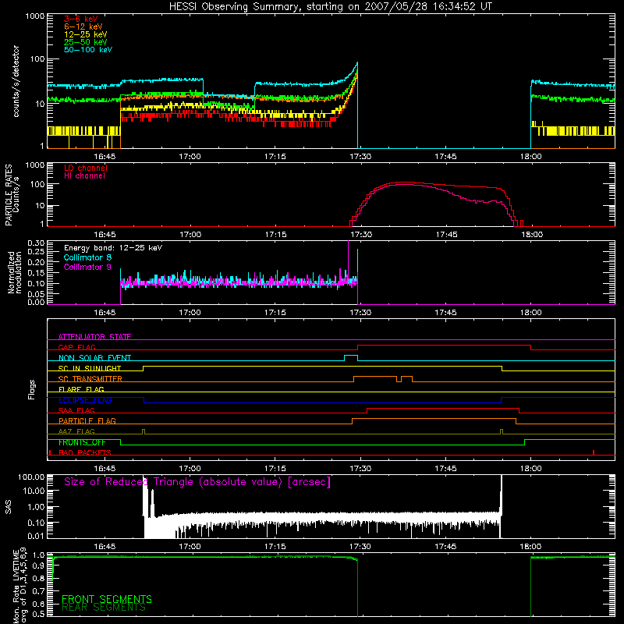
Task: Click the Collimator 9 legend label
Action: (87, 267)
